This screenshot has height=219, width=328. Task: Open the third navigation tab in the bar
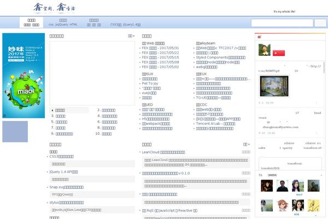click(x=94, y=22)
